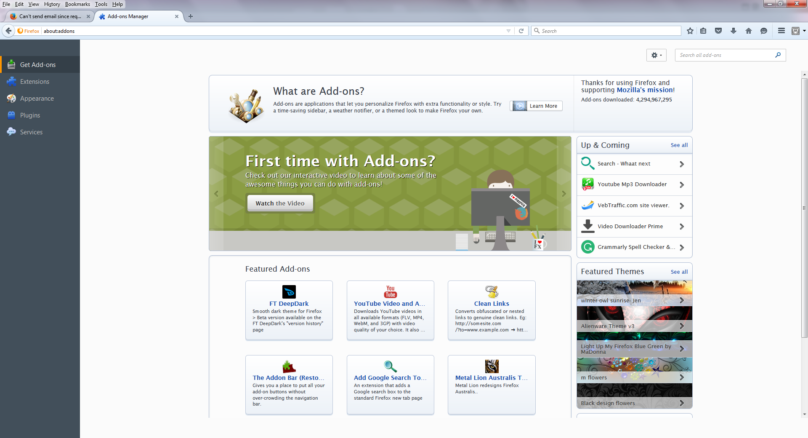Open the Bookmarks menu
This screenshot has width=808, height=438.
point(77,4)
